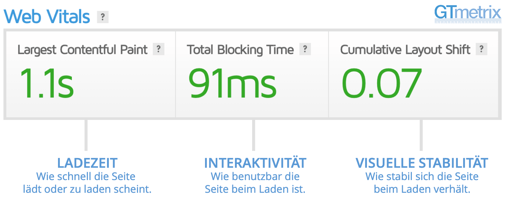Screen dimensions: 505x198
Task: Select the Largest Contentful Paint label
Action: (x=83, y=50)
